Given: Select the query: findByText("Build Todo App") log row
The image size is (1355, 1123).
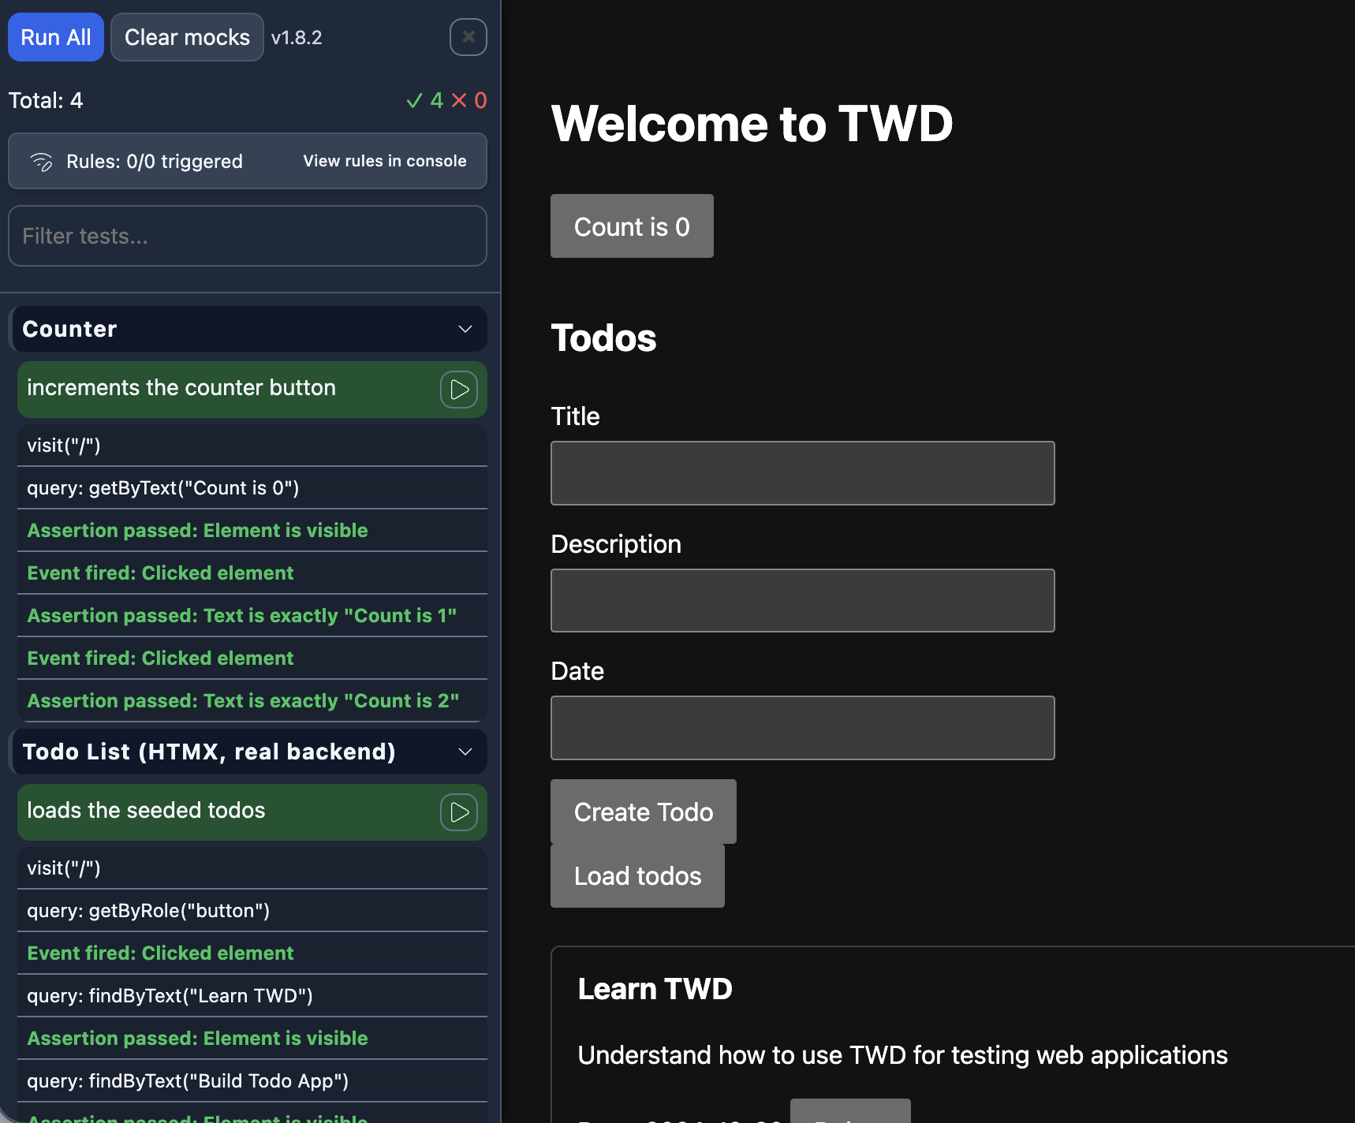Looking at the screenshot, I should pos(252,1081).
